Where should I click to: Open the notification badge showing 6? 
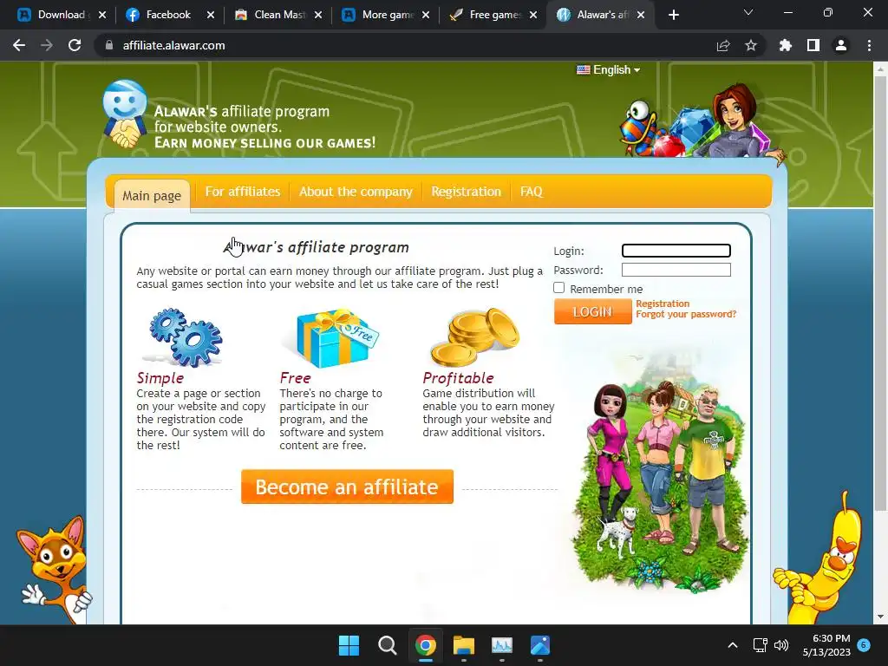pos(864,644)
